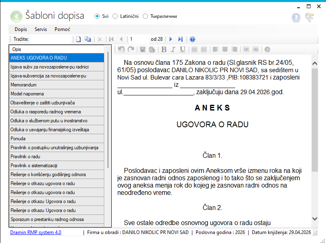The width and height of the screenshot is (326, 243).
Task: Click the blue help icon in navigation toolbar
Action: click(x=192, y=39)
